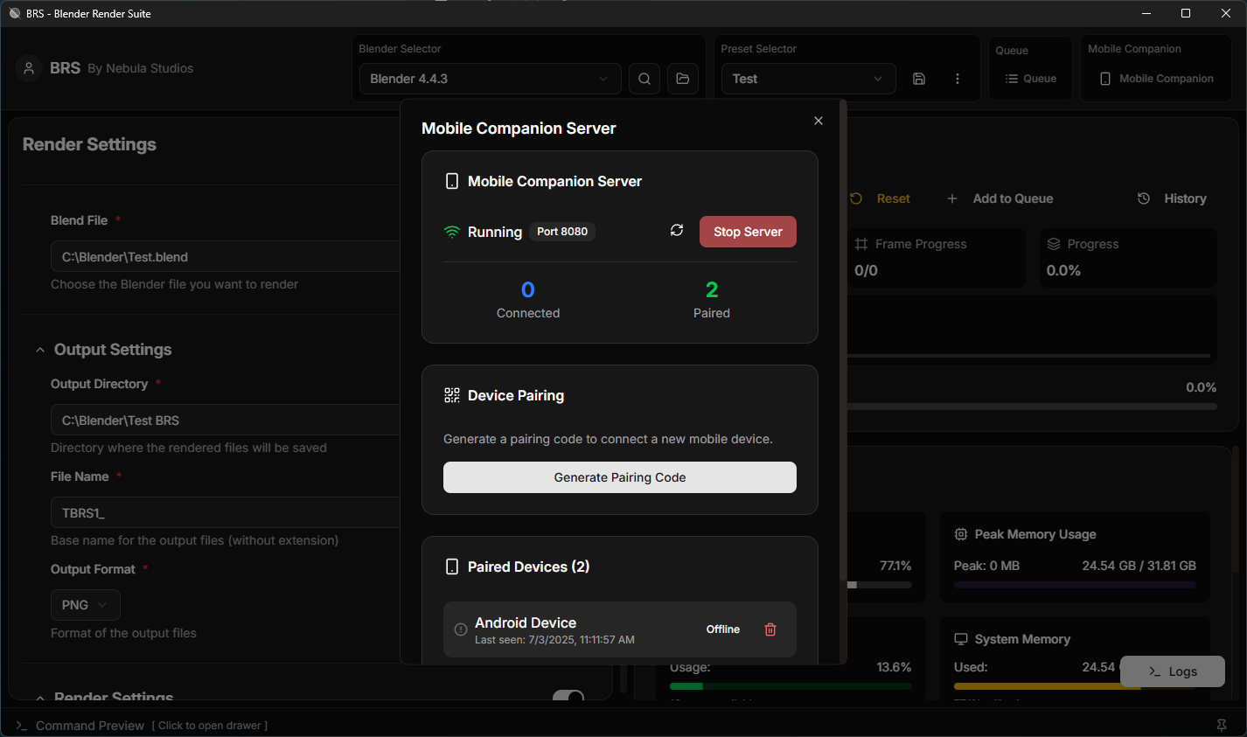
Task: Open folder browse icon next to Blender selector
Action: (x=683, y=79)
